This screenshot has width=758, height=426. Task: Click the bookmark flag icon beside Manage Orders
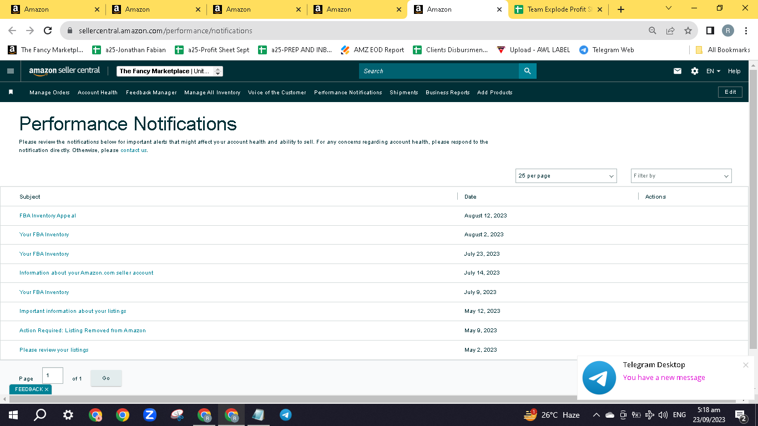click(x=11, y=92)
